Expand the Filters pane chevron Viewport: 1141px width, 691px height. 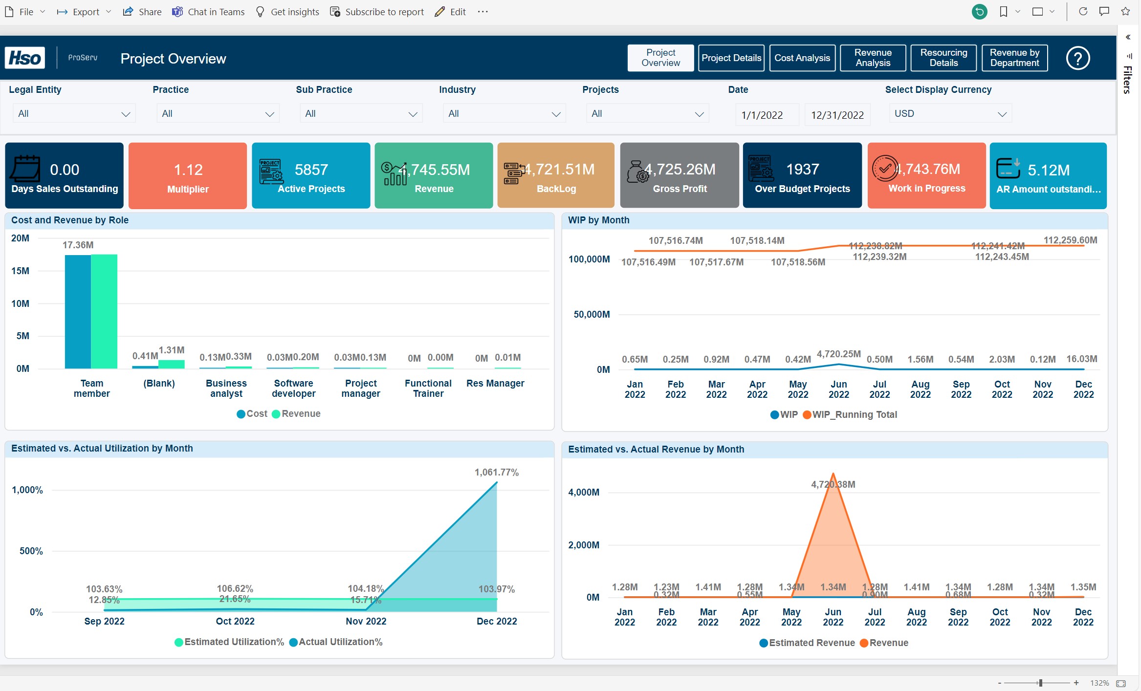click(x=1128, y=37)
